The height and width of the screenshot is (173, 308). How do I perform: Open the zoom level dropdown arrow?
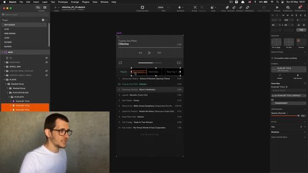pos(168,8)
